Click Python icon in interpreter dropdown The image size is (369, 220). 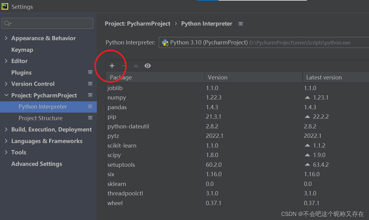(165, 43)
